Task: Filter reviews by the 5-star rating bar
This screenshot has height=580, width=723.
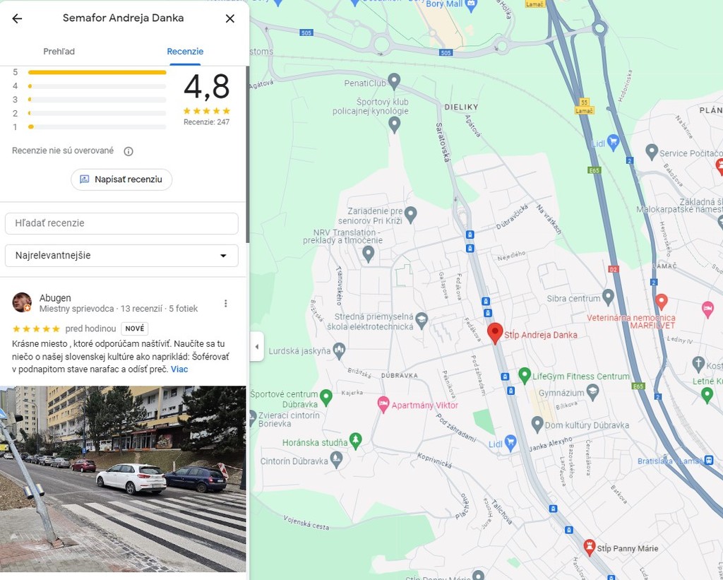Action: tap(97, 72)
